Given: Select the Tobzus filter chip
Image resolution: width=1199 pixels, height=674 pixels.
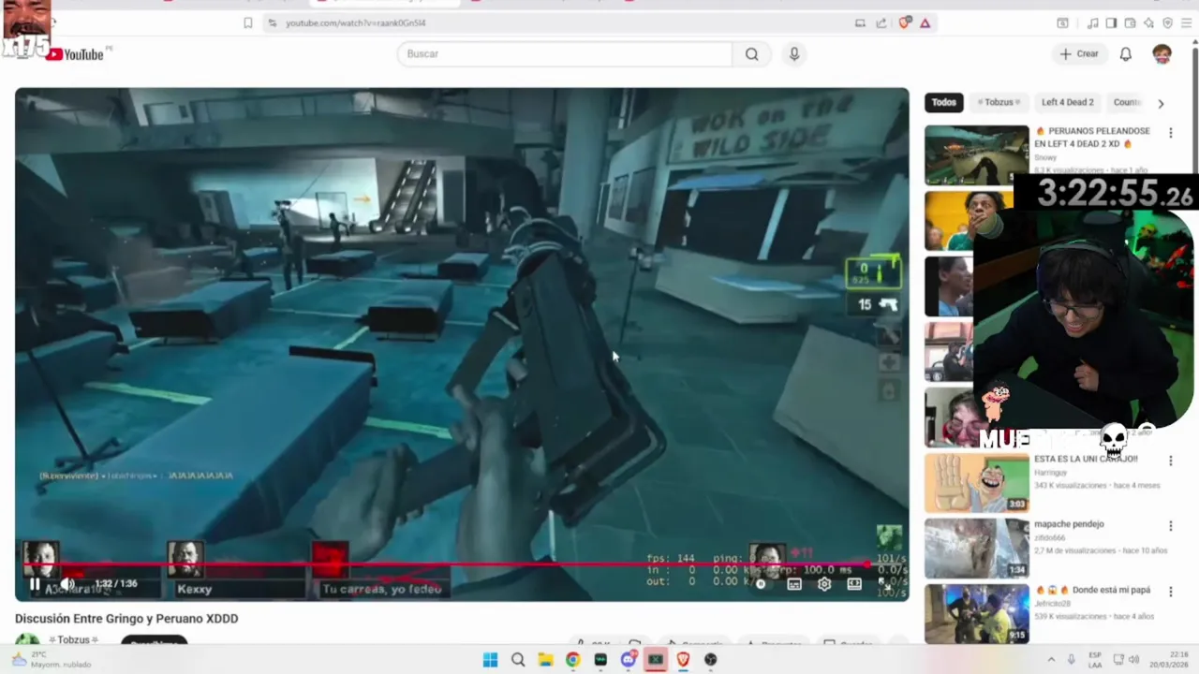Looking at the screenshot, I should tap(998, 103).
